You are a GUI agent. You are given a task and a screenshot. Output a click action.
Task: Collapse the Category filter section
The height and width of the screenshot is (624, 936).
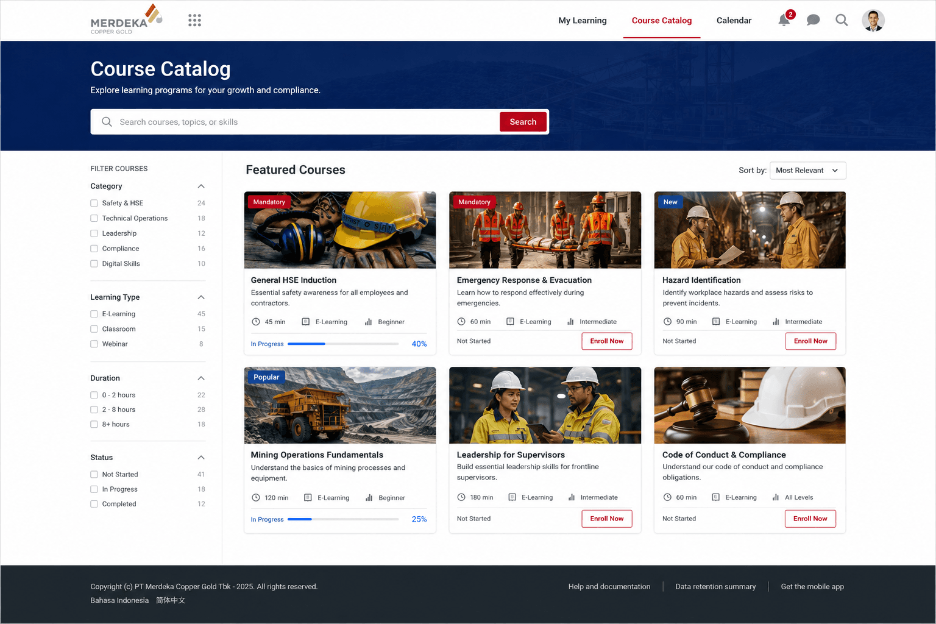pos(201,186)
